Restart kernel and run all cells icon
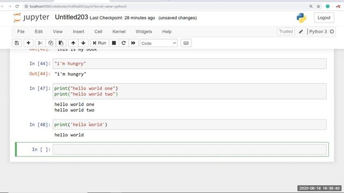The image size is (344, 193). coord(133,43)
